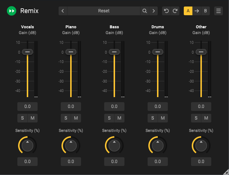Click the Vocals sensitivity value field

(x=27, y=162)
